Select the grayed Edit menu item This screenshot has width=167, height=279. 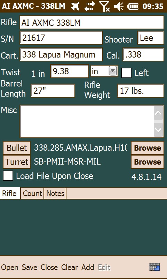pyautogui.click(x=104, y=267)
